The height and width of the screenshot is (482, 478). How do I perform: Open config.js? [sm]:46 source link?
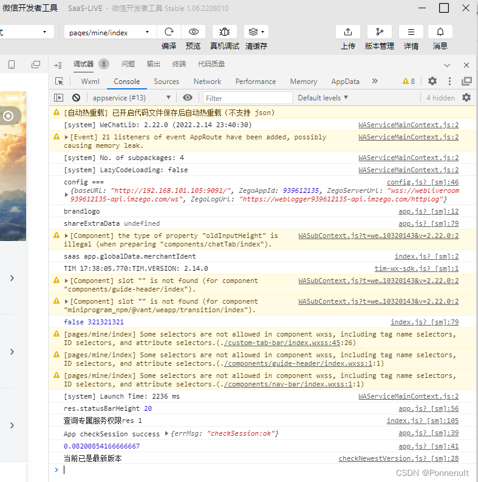423,183
